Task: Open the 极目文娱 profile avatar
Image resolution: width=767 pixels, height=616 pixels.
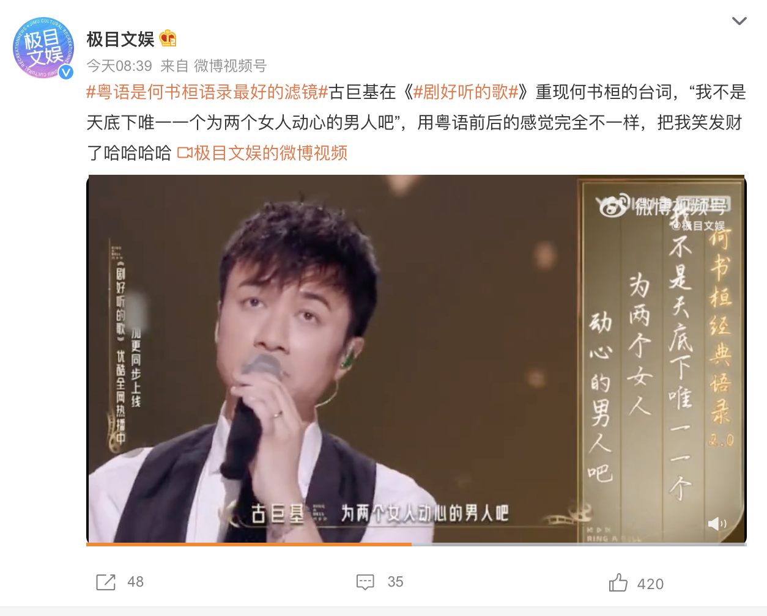Action: (x=43, y=48)
